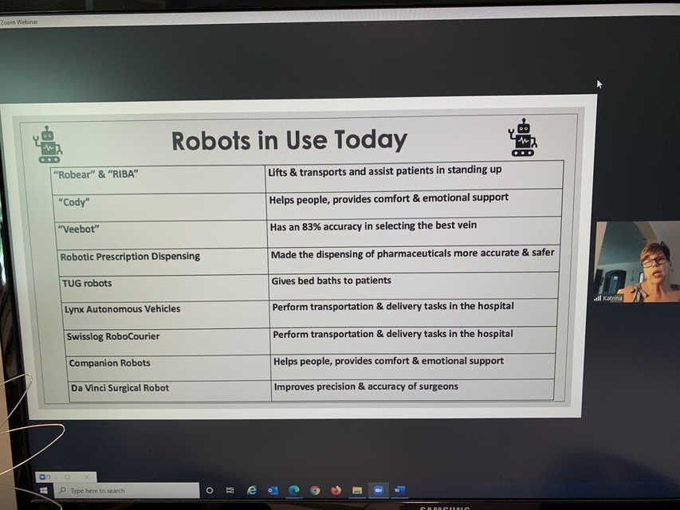The width and height of the screenshot is (680, 510).
Task: Open Firefox from the taskbar
Action: point(336,491)
